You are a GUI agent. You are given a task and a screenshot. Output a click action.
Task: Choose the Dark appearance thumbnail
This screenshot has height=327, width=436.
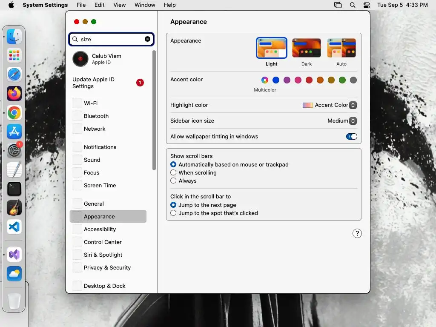click(307, 48)
